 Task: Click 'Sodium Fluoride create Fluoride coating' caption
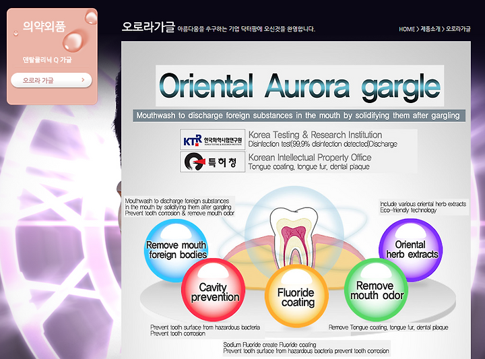269,345
